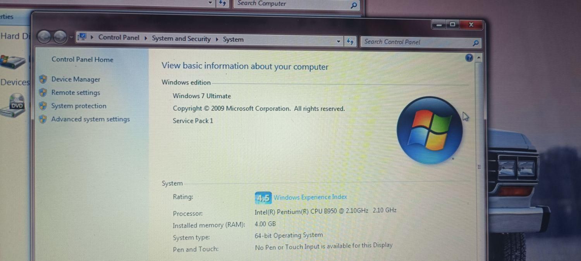Click the "64-bit Operating System" value

(289, 235)
